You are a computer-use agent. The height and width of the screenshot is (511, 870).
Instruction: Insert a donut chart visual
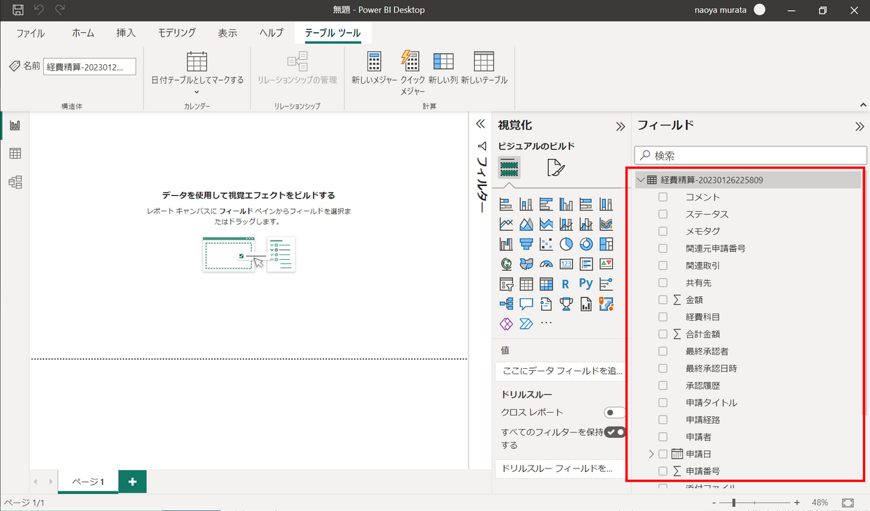[586, 244]
